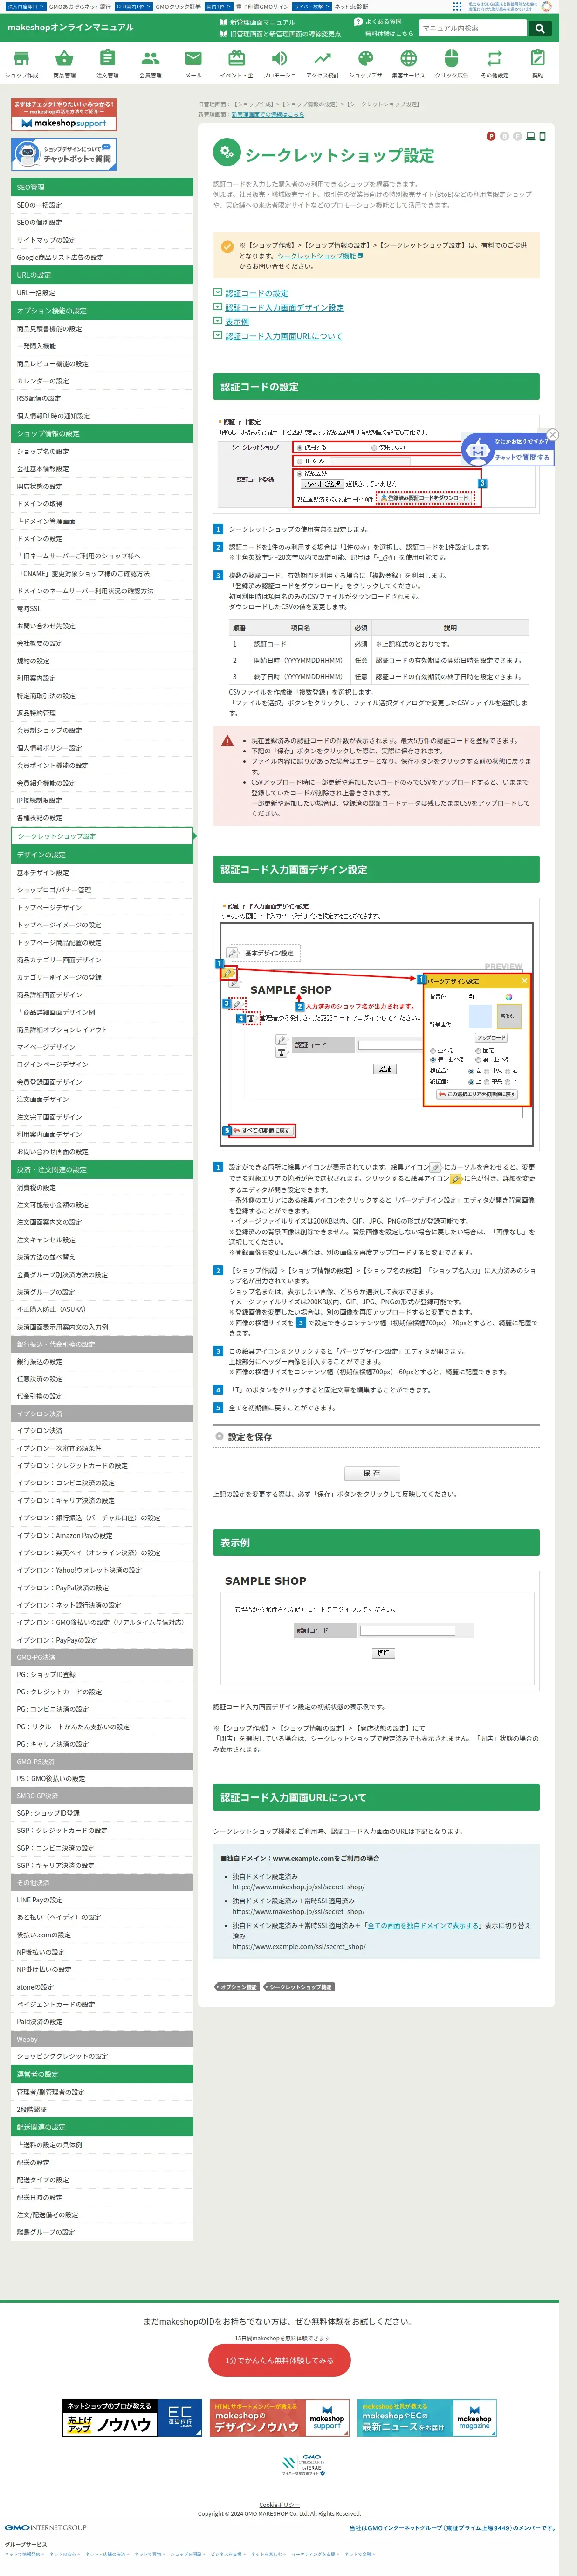Viewport: 577px width, 2576px height.
Task: Open 常時SSL sidebar item
Action: point(102,608)
